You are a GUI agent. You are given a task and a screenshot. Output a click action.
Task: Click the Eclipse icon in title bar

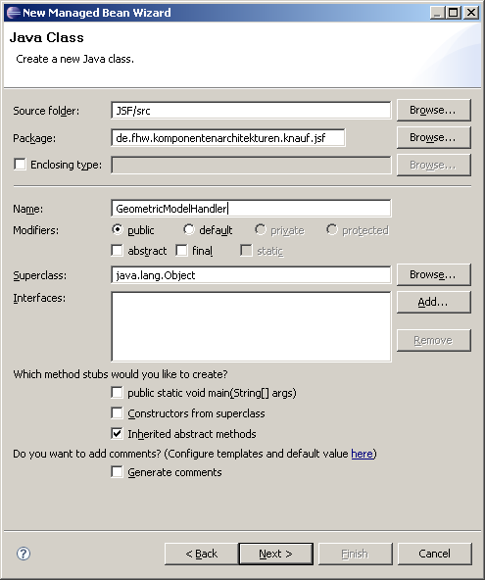point(14,13)
